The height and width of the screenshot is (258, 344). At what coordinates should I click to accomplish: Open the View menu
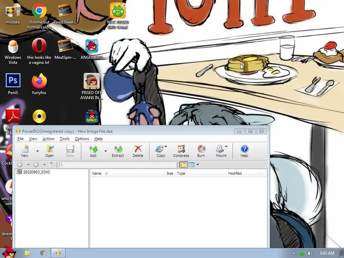coord(33,139)
